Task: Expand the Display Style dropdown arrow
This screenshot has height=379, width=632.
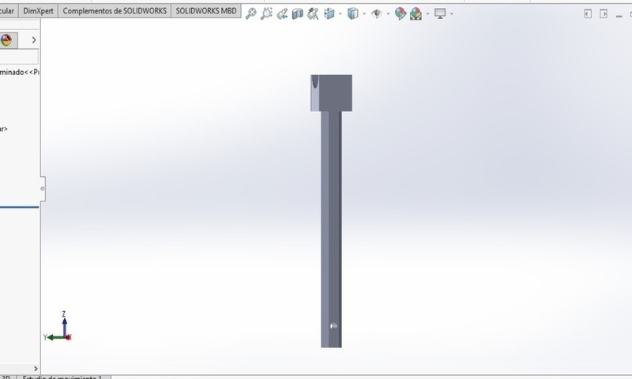Action: 364,14
